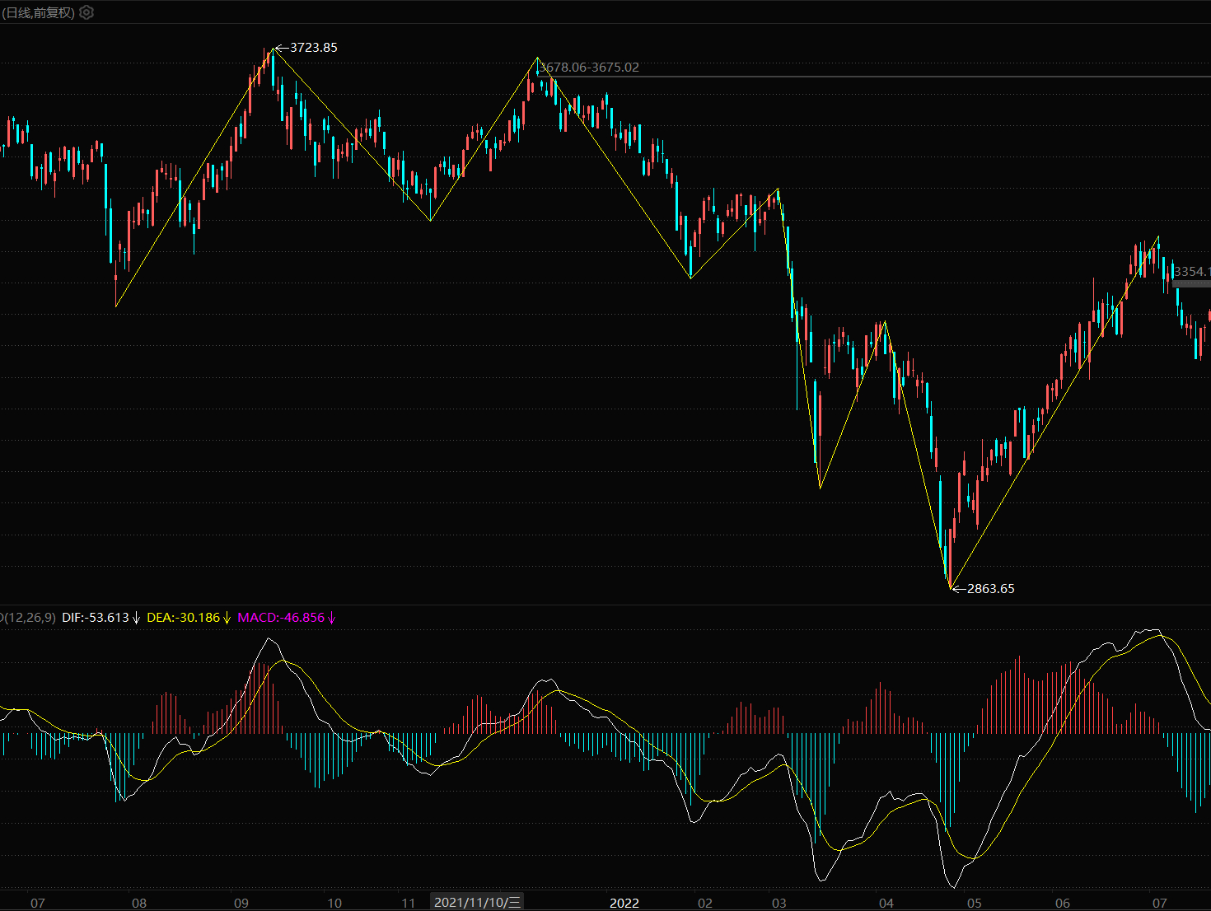Click the magenta MACD:-46.856 indicator value

click(282, 617)
